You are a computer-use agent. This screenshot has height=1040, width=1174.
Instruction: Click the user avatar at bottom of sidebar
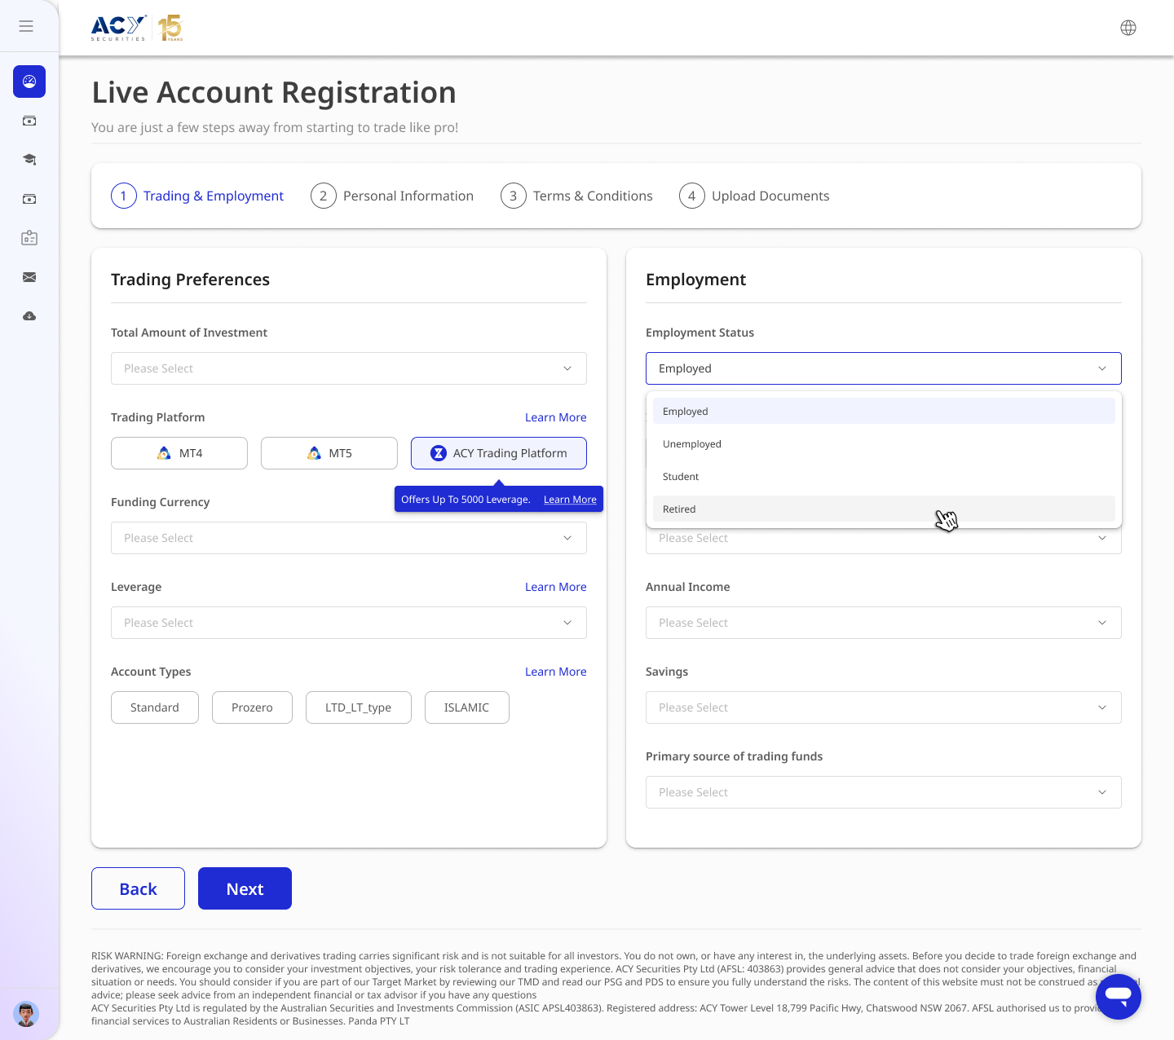tap(27, 1014)
